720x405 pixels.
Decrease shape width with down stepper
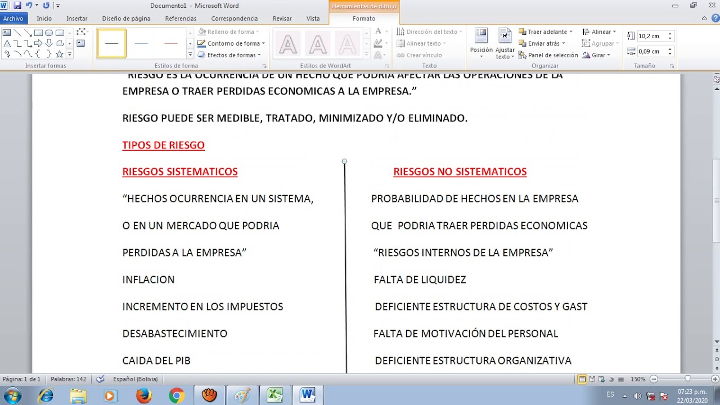[670, 53]
